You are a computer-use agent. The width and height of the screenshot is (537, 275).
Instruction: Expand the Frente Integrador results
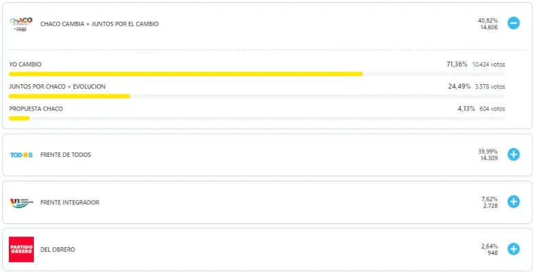pyautogui.click(x=514, y=202)
